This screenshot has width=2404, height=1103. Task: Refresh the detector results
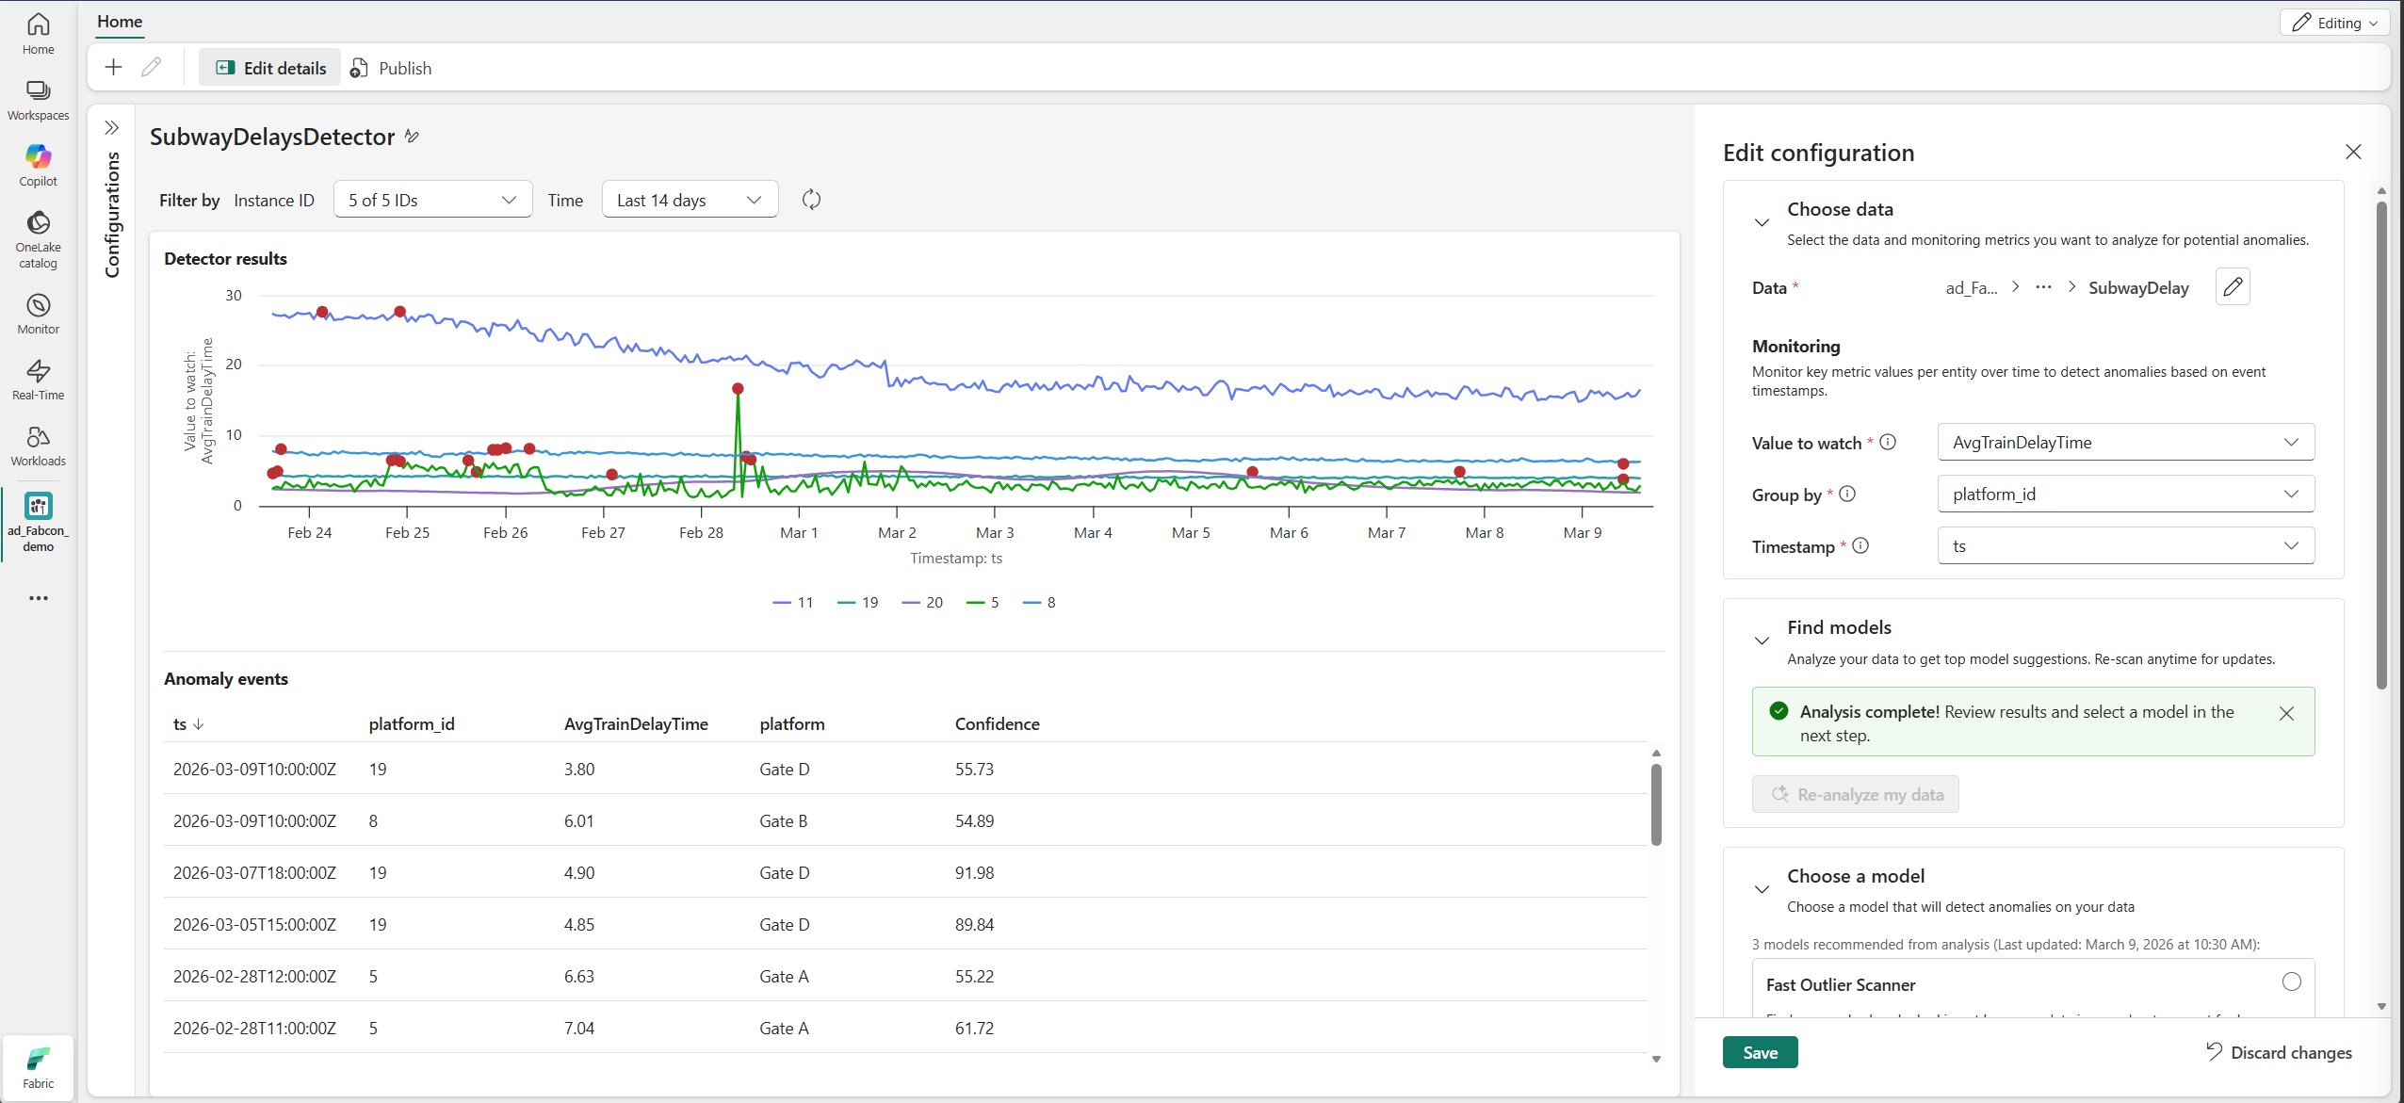811,199
